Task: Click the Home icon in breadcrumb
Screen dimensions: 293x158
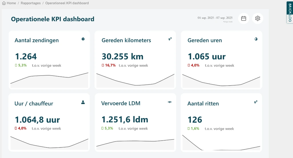Action: coord(4,3)
